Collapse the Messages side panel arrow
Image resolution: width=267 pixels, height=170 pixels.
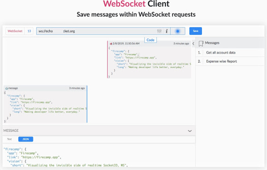193,43
